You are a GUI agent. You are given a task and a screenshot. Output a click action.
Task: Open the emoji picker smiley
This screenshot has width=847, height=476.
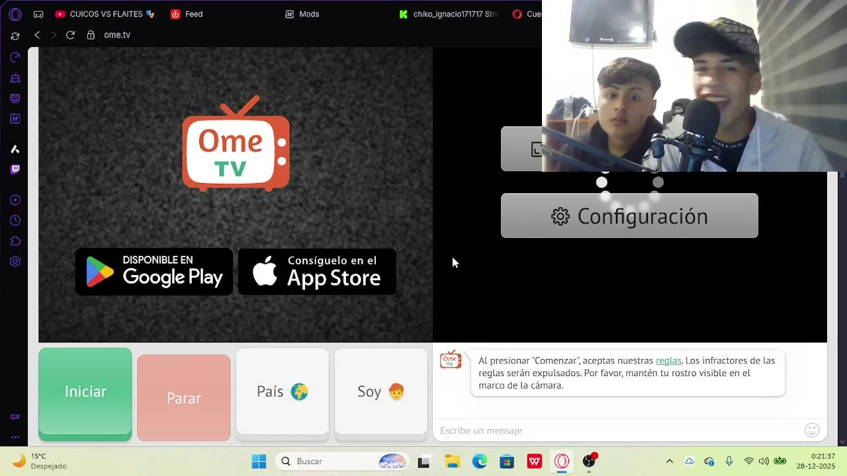(812, 430)
